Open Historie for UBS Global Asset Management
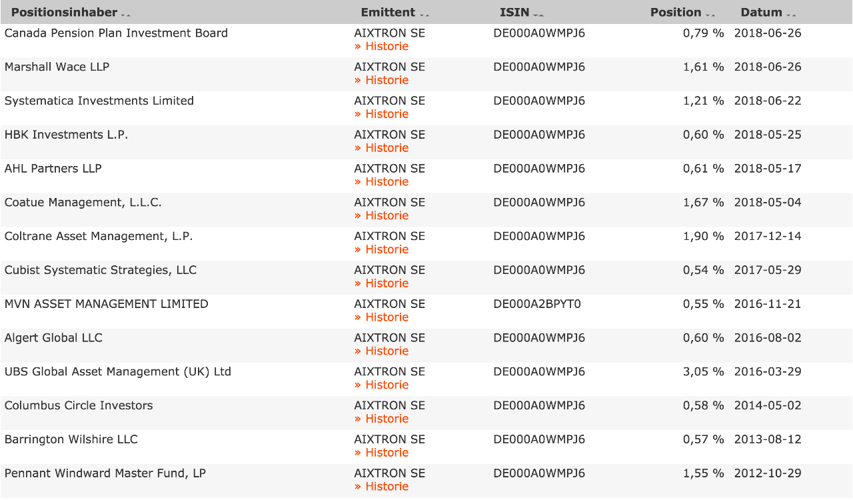Image resolution: width=853 pixels, height=500 pixels. pos(382,385)
